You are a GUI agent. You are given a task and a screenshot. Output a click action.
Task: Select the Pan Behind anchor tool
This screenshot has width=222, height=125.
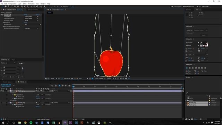coord(18,7)
